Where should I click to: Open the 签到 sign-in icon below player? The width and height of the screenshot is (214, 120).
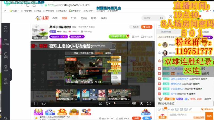[74, 112]
